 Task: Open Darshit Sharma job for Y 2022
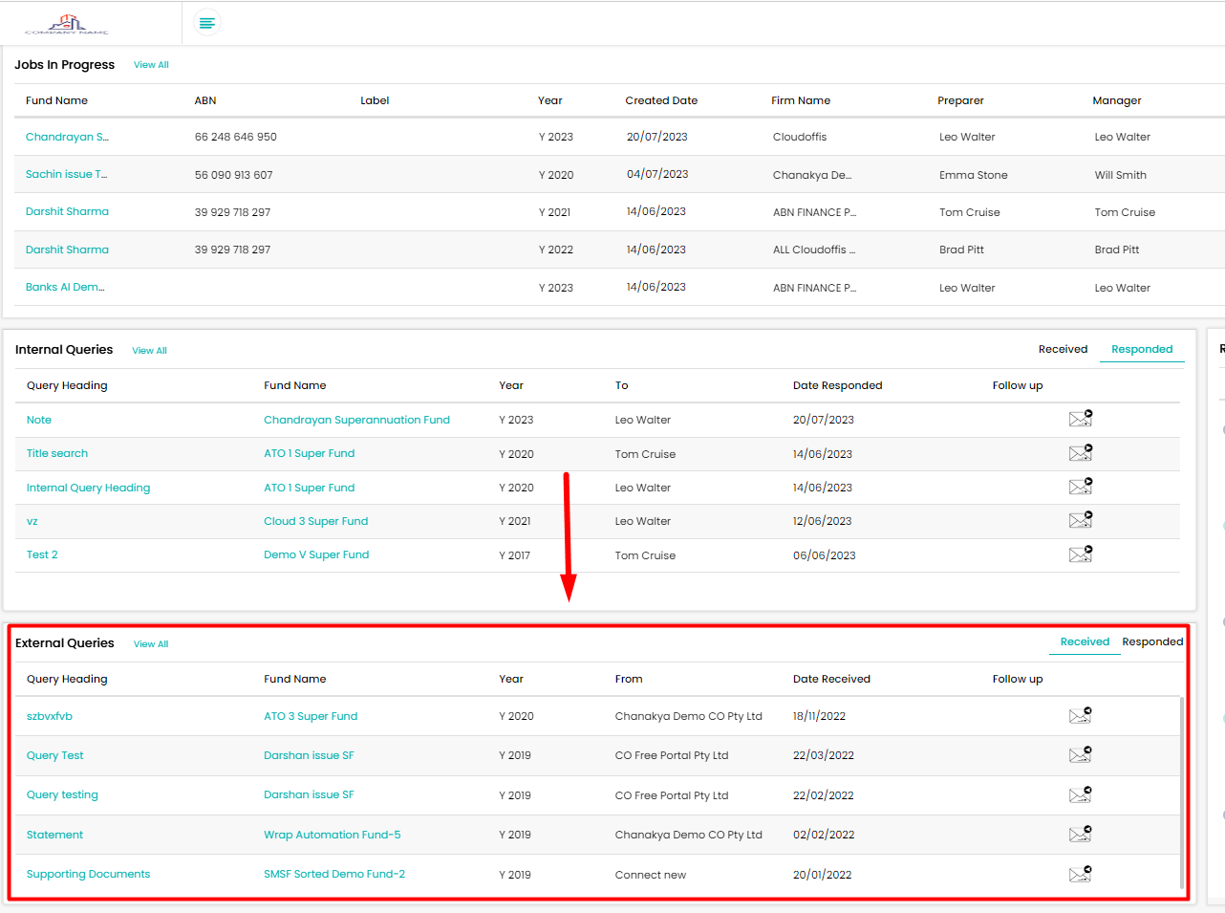click(x=67, y=250)
